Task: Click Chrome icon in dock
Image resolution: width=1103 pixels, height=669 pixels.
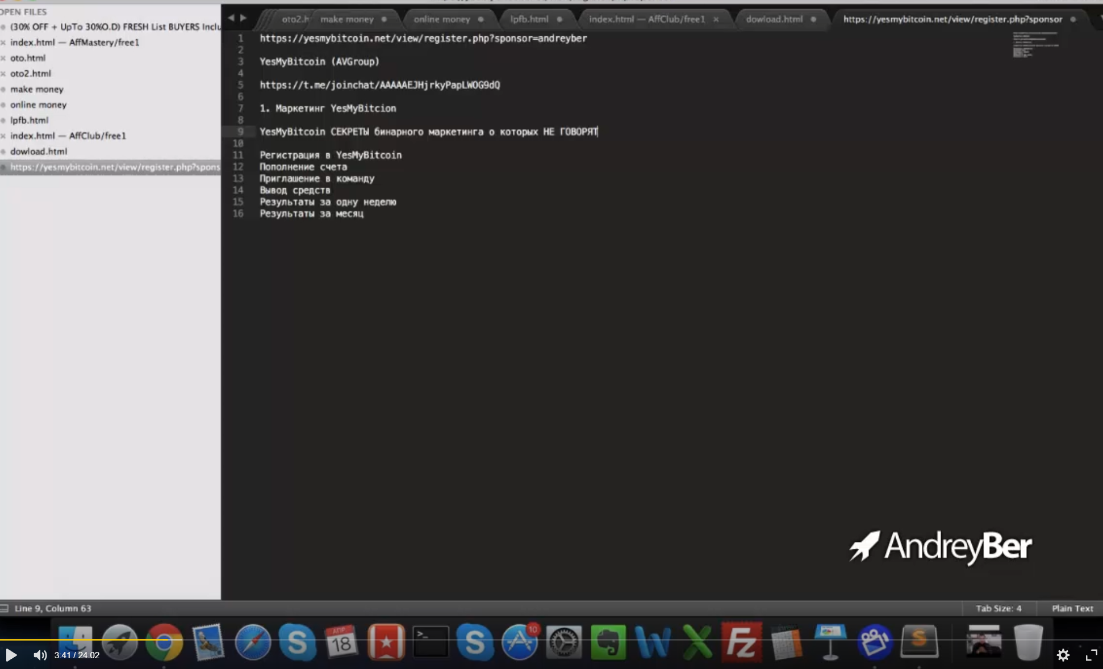Action: tap(164, 642)
